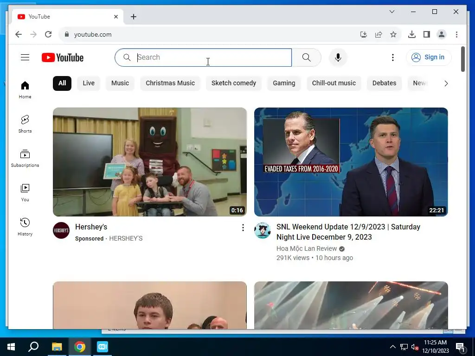The height and width of the screenshot is (356, 475).
Task: Click the Hershey's channel avatar
Action: [61, 230]
